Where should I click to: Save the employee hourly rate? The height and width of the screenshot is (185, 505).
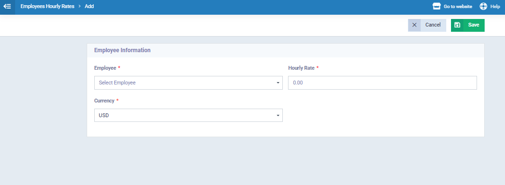point(468,25)
